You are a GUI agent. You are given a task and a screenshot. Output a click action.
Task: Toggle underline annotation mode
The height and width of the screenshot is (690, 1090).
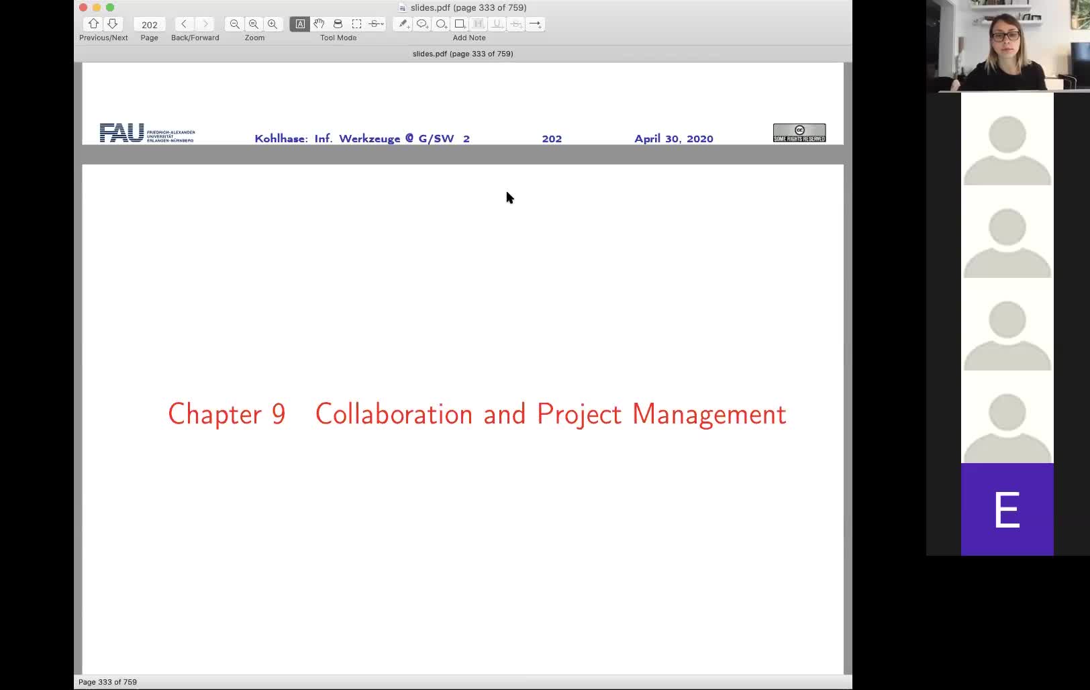pos(497,23)
